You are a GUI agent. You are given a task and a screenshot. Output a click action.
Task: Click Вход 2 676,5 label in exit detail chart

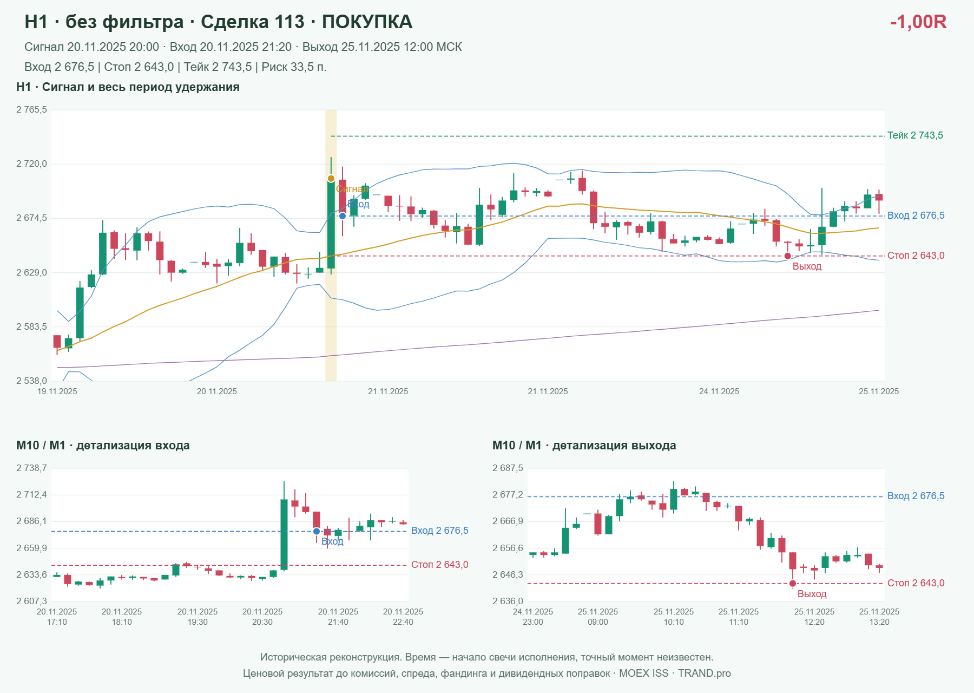click(x=916, y=496)
